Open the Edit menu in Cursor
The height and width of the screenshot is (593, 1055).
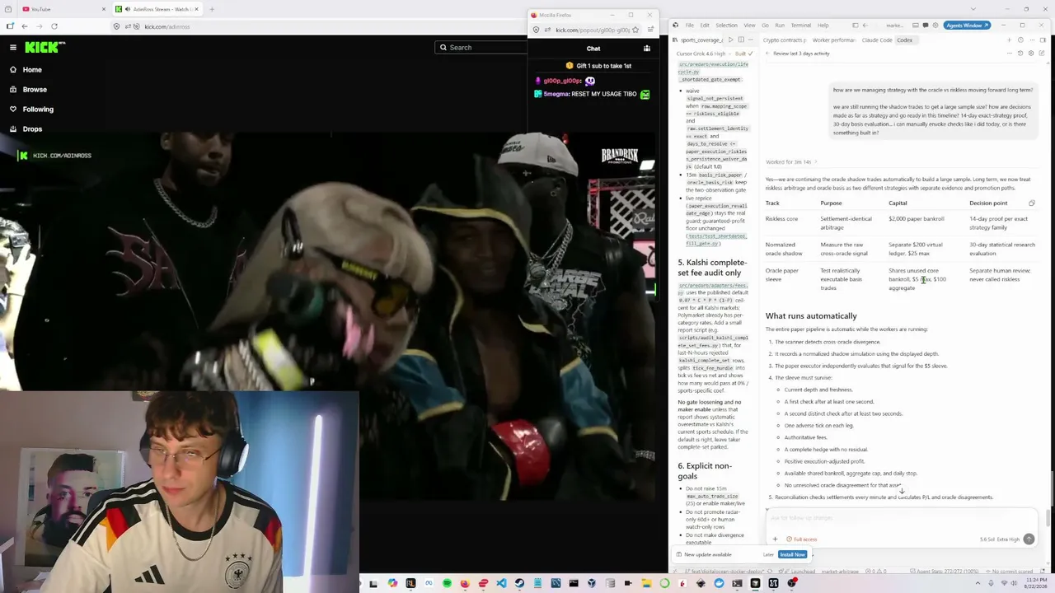click(705, 26)
